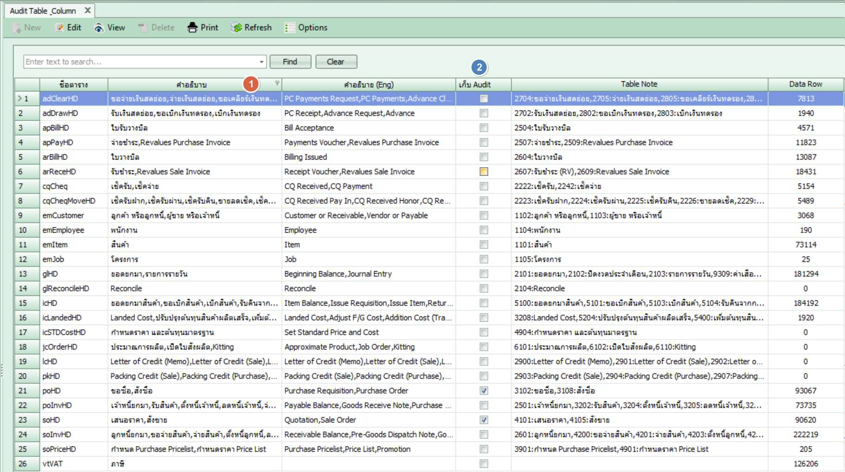Click the column filter pin icon
The height and width of the screenshot is (472, 845).
[x=277, y=83]
